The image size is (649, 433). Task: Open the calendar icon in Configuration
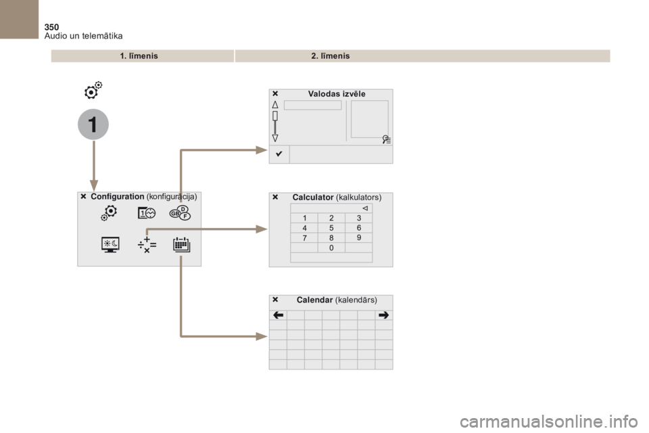point(181,244)
